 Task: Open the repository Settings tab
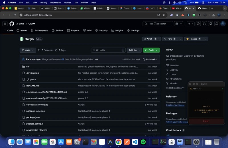pos(133,30)
